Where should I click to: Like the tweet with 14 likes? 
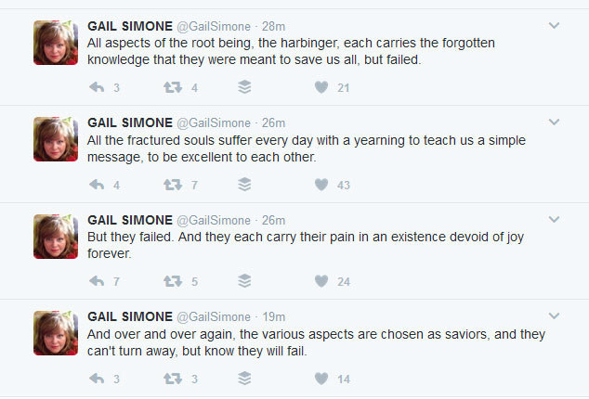point(321,379)
